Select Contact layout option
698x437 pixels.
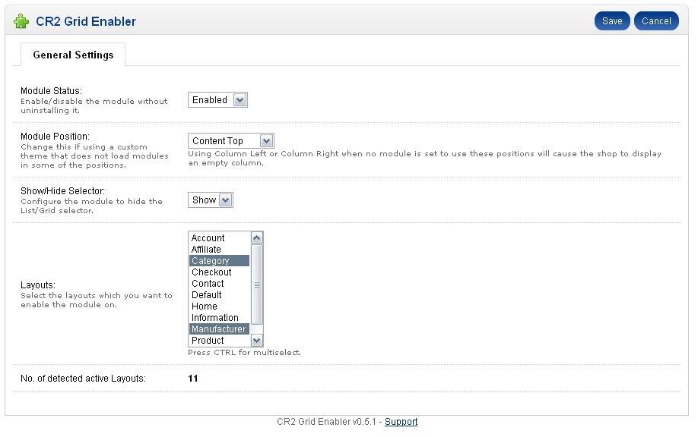pos(220,284)
